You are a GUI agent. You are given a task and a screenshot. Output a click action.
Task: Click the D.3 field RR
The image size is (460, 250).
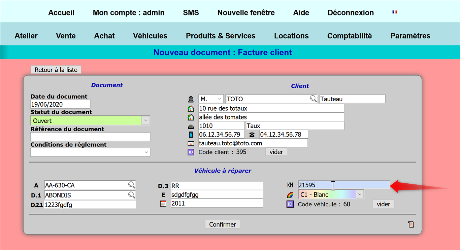[217, 186]
